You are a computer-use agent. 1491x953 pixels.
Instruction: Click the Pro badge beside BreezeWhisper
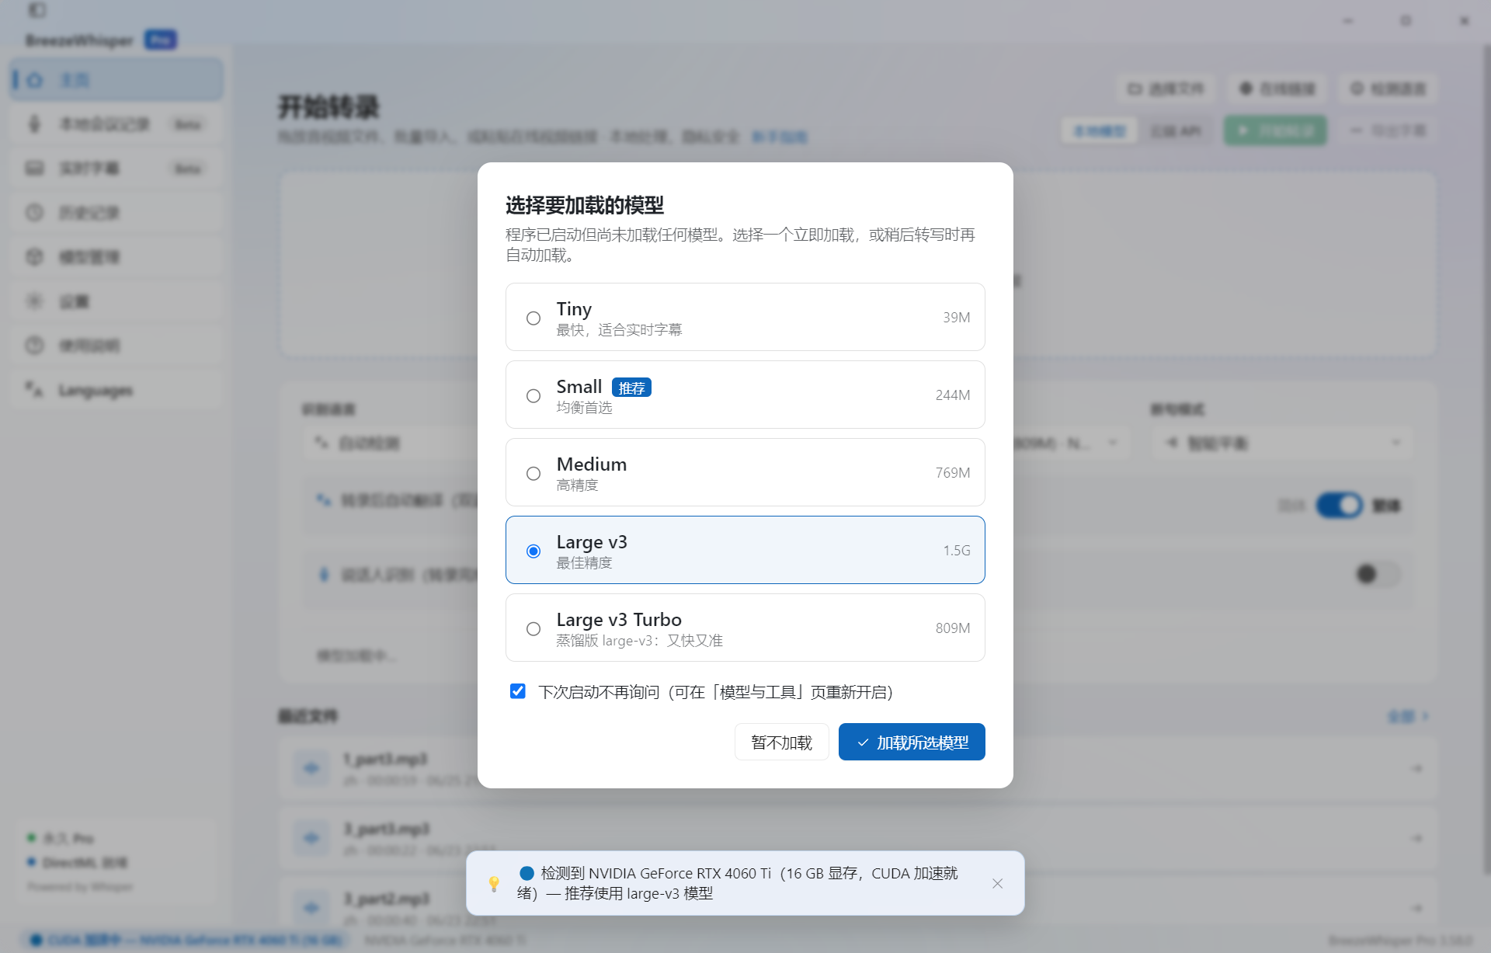tap(161, 40)
